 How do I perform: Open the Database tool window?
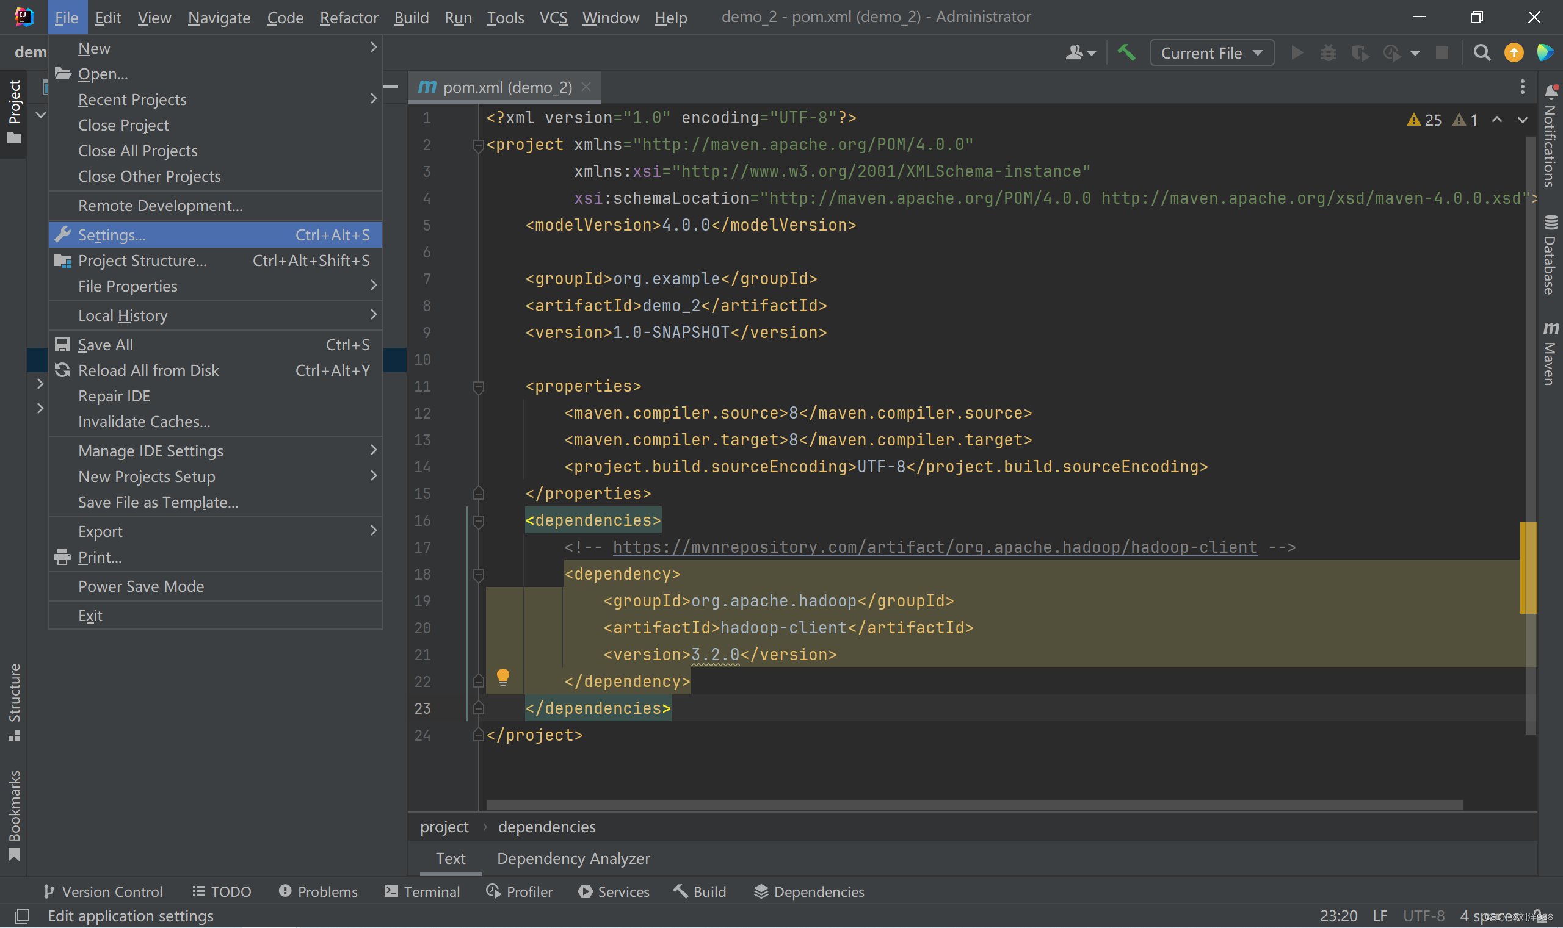(1550, 255)
